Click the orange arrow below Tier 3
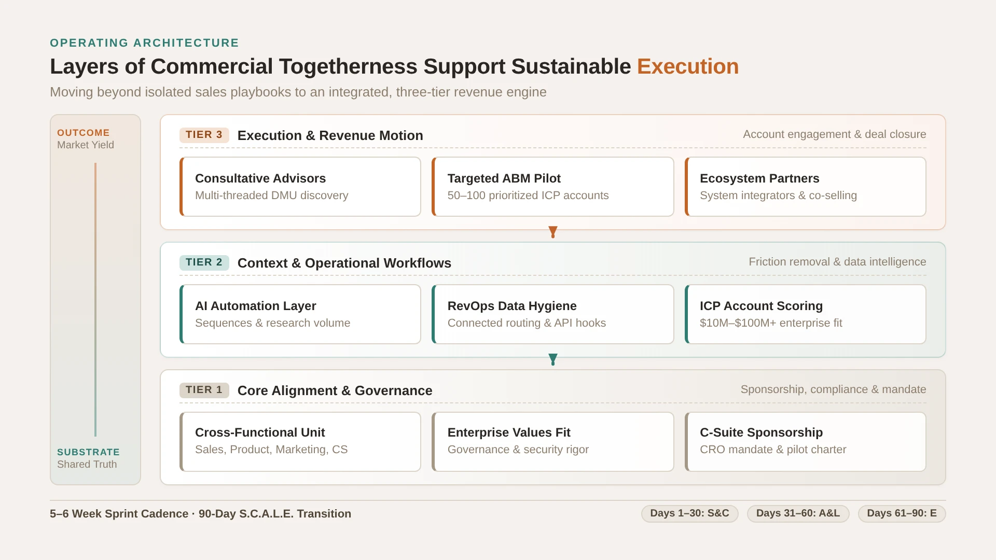 pos(553,232)
